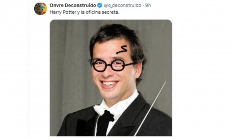The image size is (231, 139).
Task: Open the Onvre Deconstruido profile avatar
Action: (40, 9)
